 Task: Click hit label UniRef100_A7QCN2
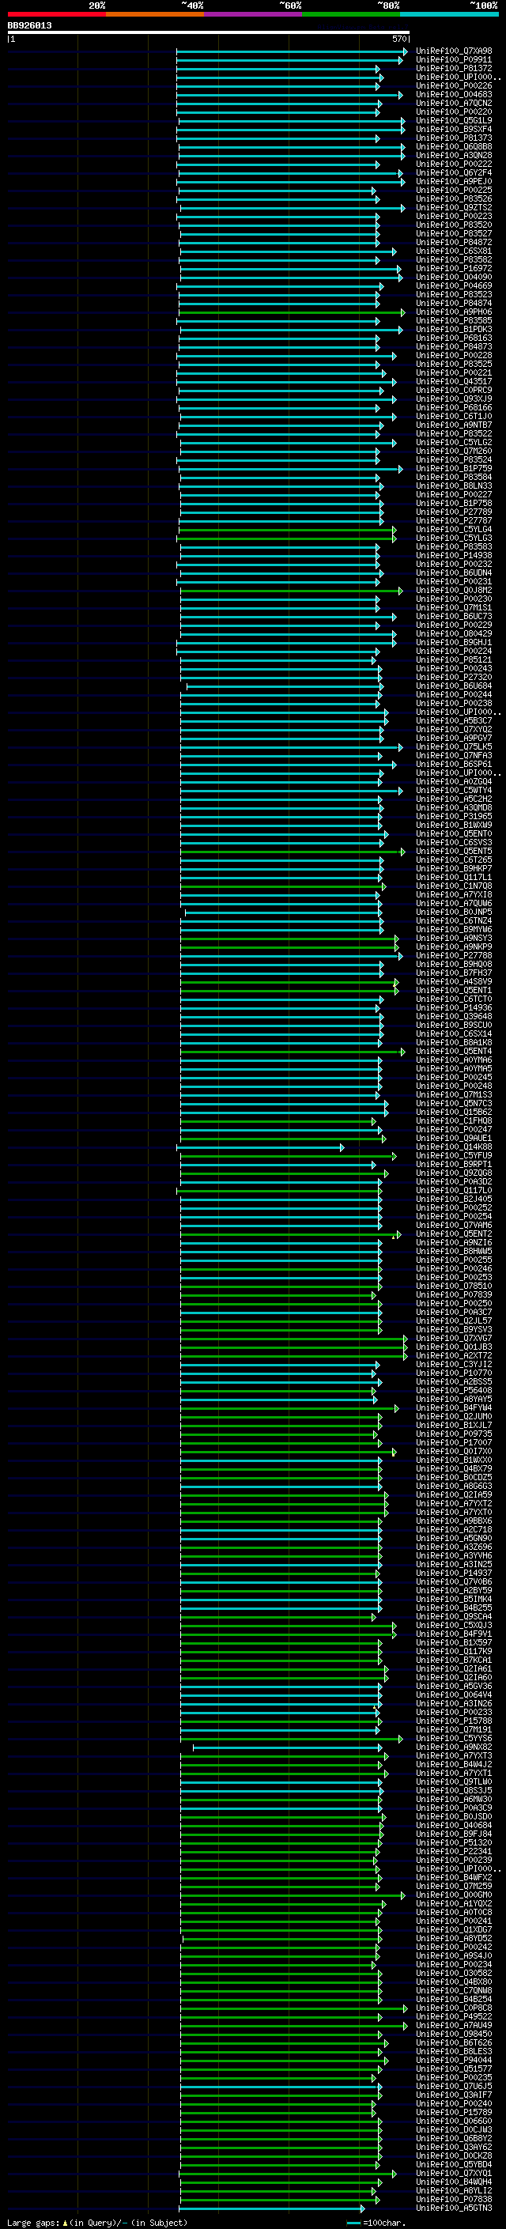(454, 103)
